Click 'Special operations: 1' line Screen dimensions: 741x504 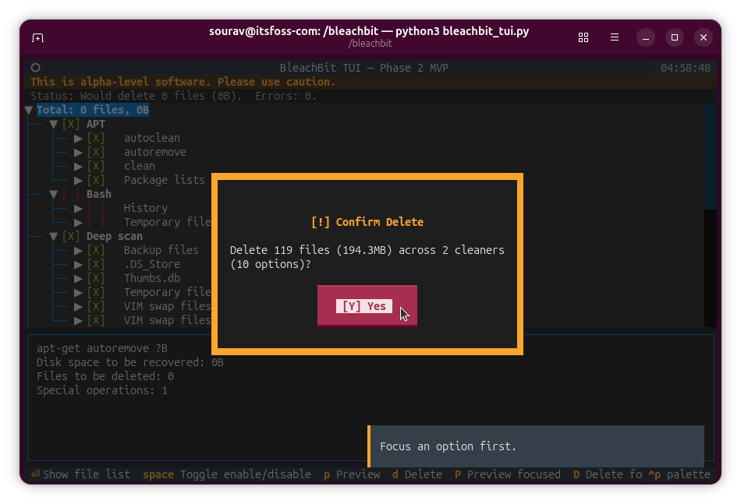pos(102,391)
